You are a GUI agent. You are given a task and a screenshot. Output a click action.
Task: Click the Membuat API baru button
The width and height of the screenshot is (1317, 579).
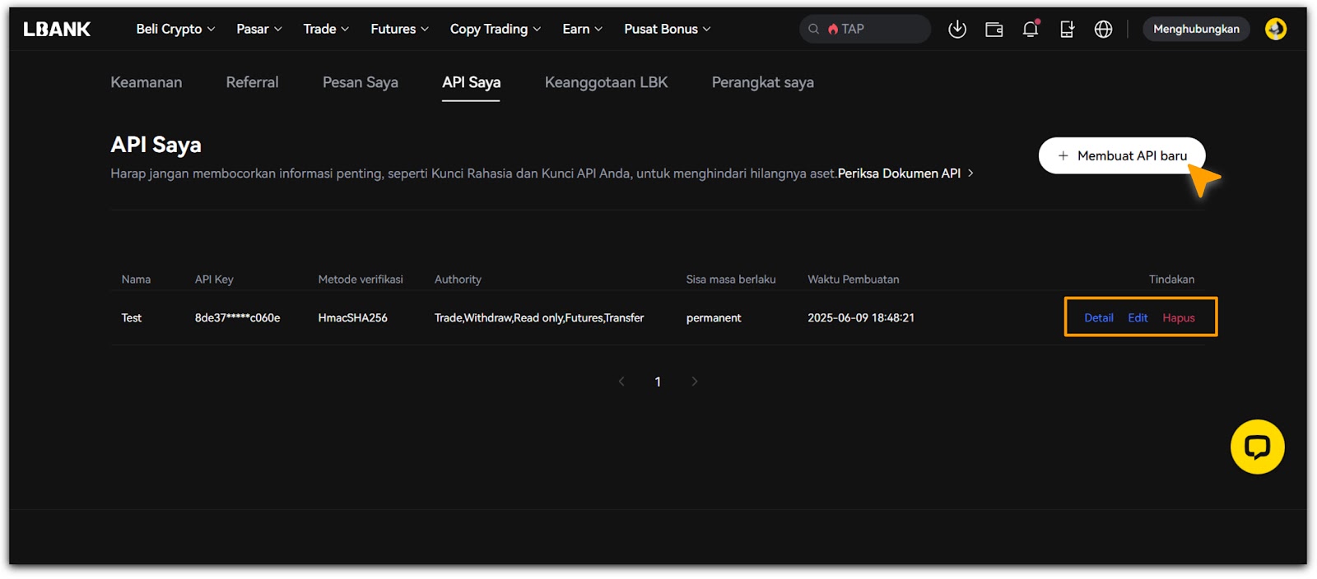click(x=1122, y=155)
